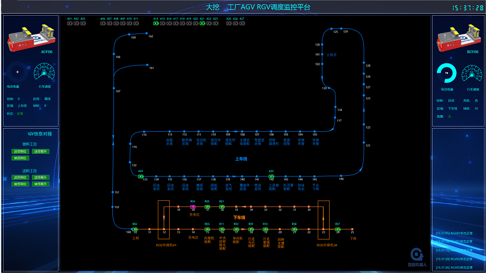Select the R01 RGV at node 36
Viewport: 486px width, 273px height.
[222, 207]
